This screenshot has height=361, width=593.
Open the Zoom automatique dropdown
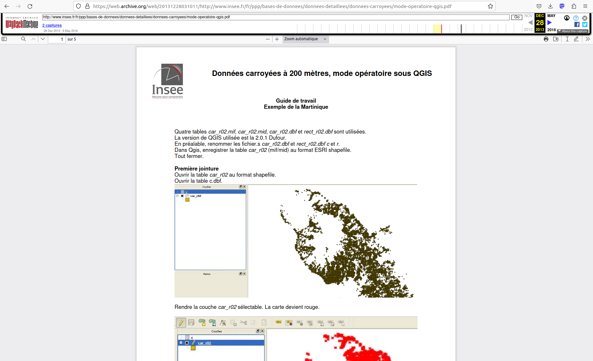click(x=305, y=39)
